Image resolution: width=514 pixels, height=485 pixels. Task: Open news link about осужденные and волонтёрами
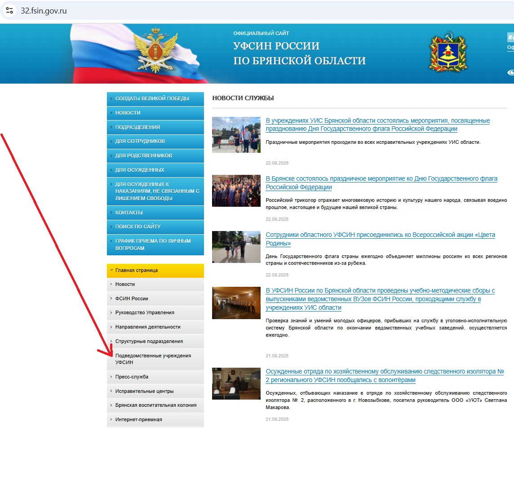385,376
